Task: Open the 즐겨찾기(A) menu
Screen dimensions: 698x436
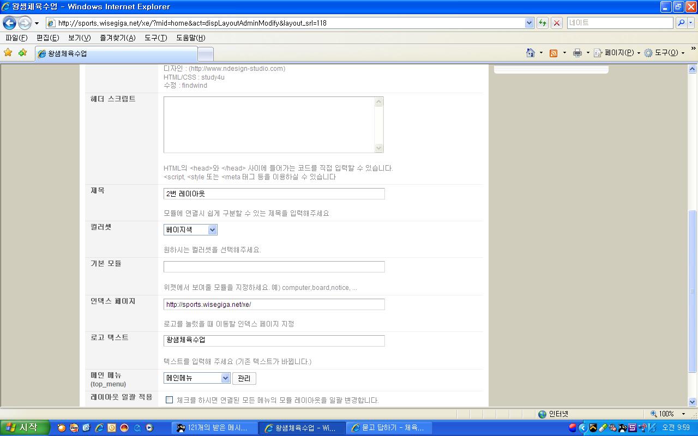Action: [x=118, y=38]
